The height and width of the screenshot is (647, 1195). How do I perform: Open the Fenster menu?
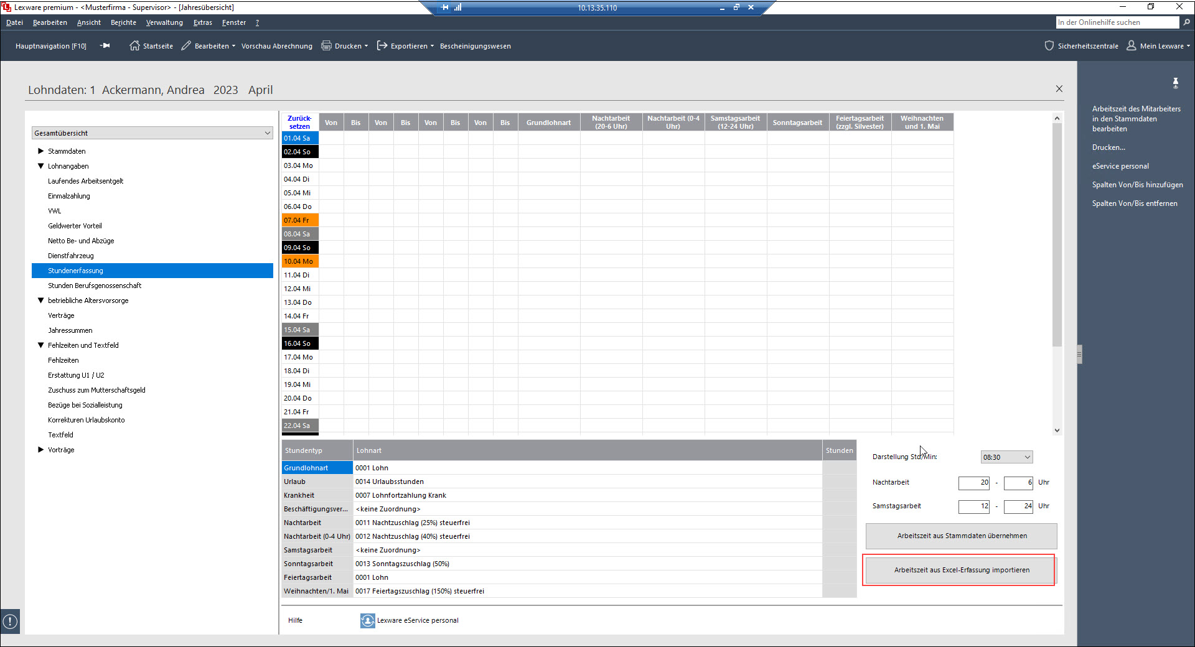click(x=234, y=22)
